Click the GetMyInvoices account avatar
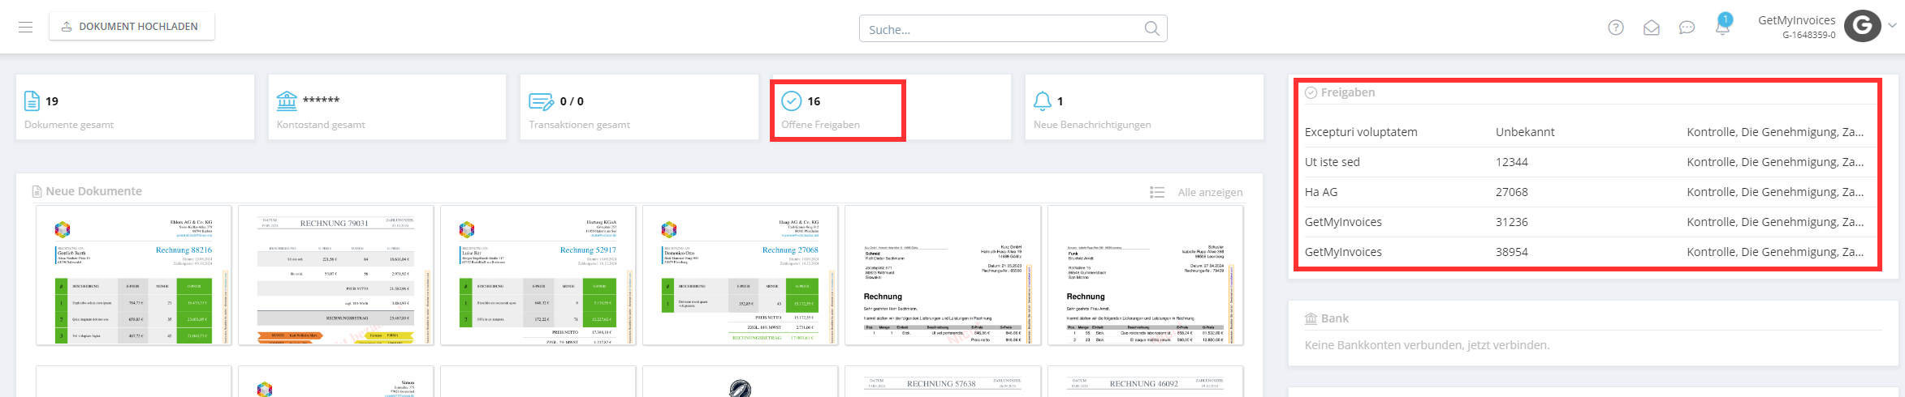 click(1863, 26)
